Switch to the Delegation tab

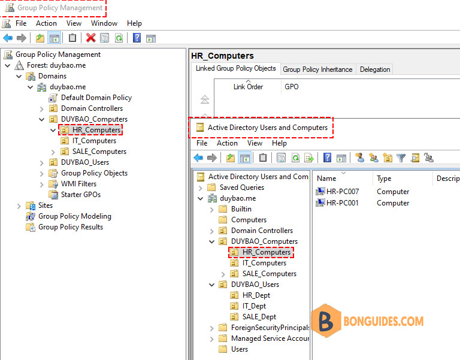coord(375,69)
